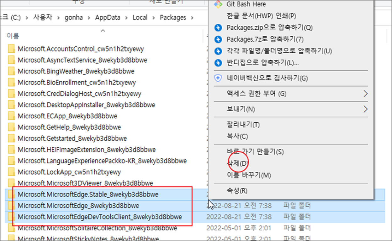This screenshot has height=241, width=392.
Task: Select Microsoft.AccountsControl_cw5n1h2txyewy folder name
Action: (81, 49)
